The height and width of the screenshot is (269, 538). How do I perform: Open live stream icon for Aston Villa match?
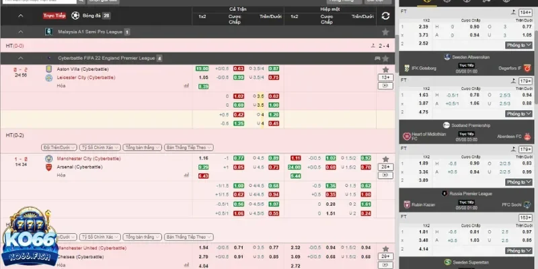[x=385, y=86]
